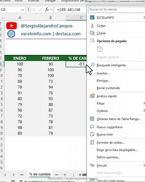Image resolution: width=145 pixels, height=182 pixels.
Task: Expand the Vínculo submenu arrow
Action: click(144, 165)
